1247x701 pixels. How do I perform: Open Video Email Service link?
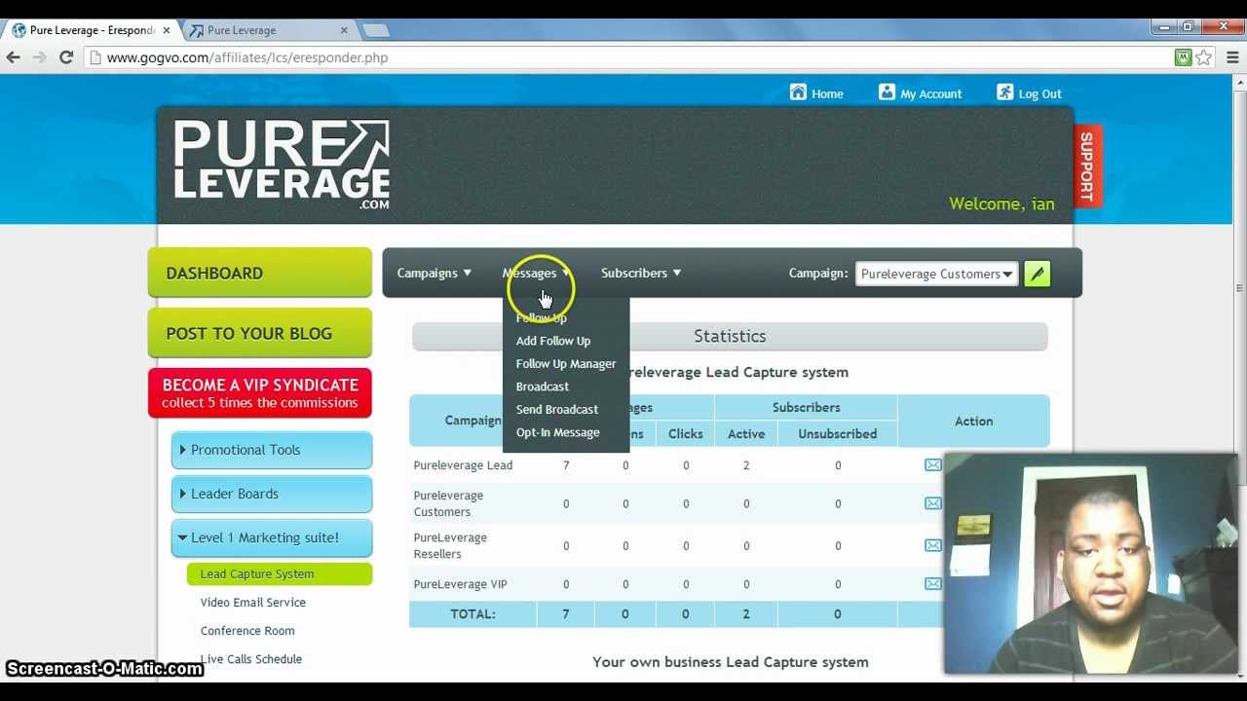[x=253, y=603]
